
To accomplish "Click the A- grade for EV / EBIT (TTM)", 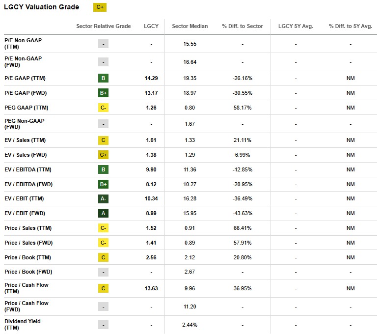I will tap(103, 199).
